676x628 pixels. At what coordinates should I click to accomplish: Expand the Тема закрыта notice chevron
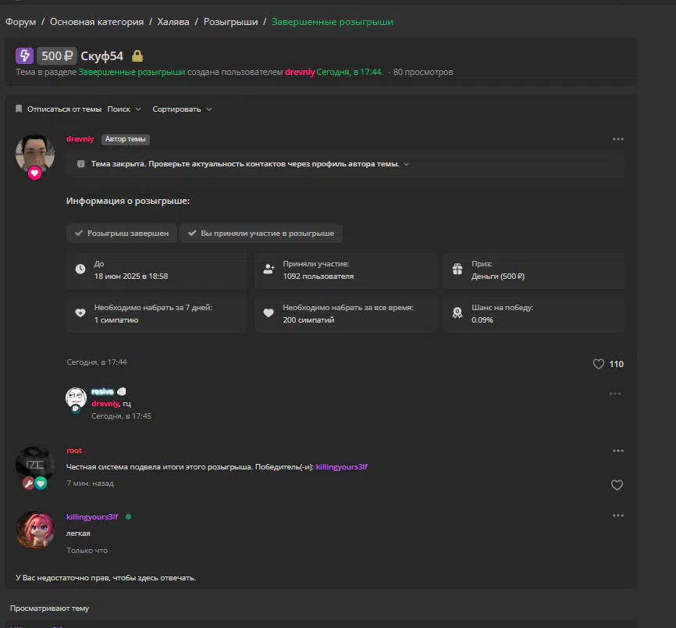[x=406, y=164]
